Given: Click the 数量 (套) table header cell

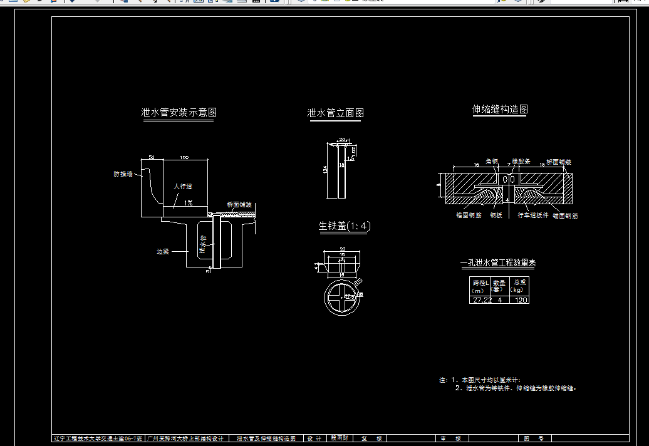Looking at the screenshot, I should (x=500, y=286).
